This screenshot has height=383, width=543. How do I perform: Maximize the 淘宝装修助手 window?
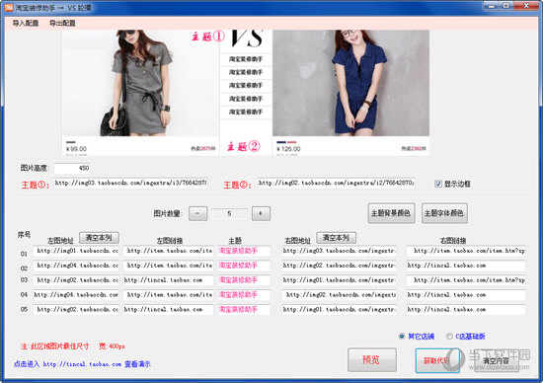(x=505, y=6)
